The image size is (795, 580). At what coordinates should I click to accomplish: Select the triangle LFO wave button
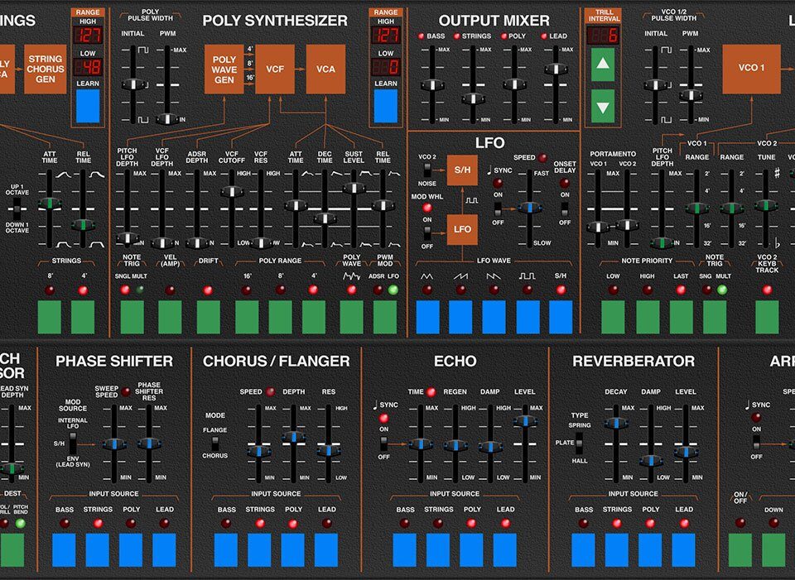click(x=427, y=316)
